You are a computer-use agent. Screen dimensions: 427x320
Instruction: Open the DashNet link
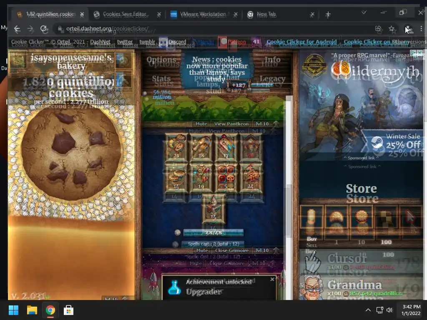[x=100, y=42]
